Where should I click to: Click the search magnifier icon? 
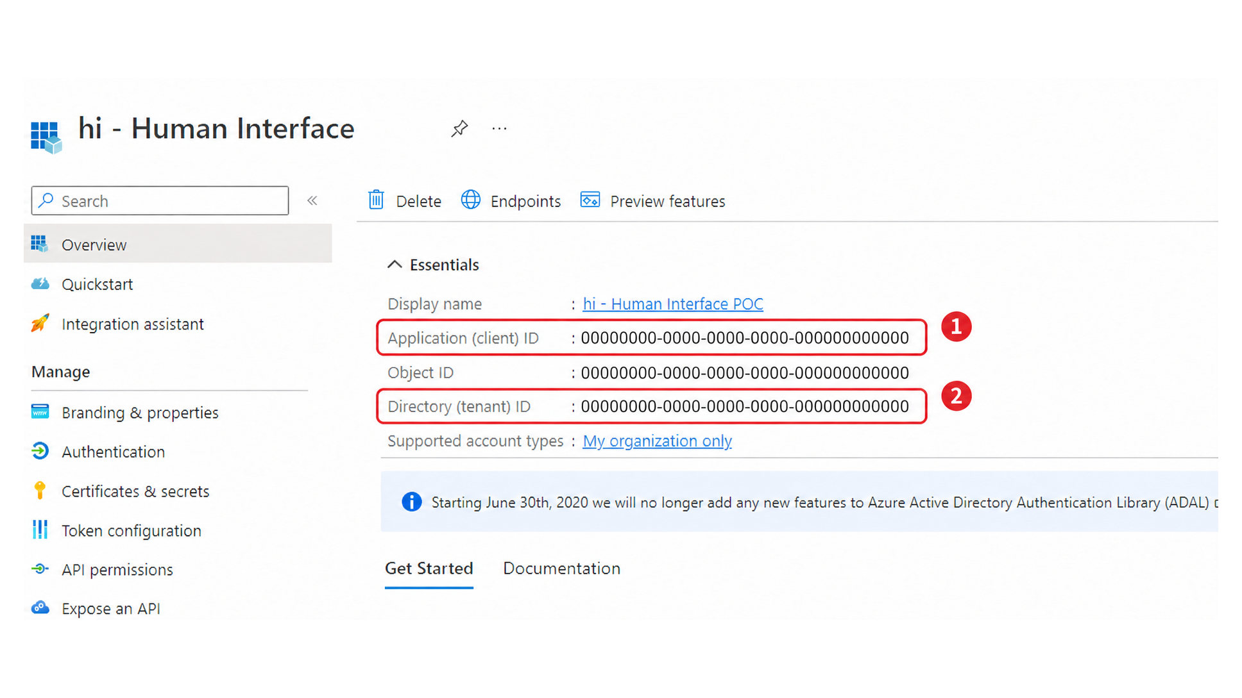point(46,201)
